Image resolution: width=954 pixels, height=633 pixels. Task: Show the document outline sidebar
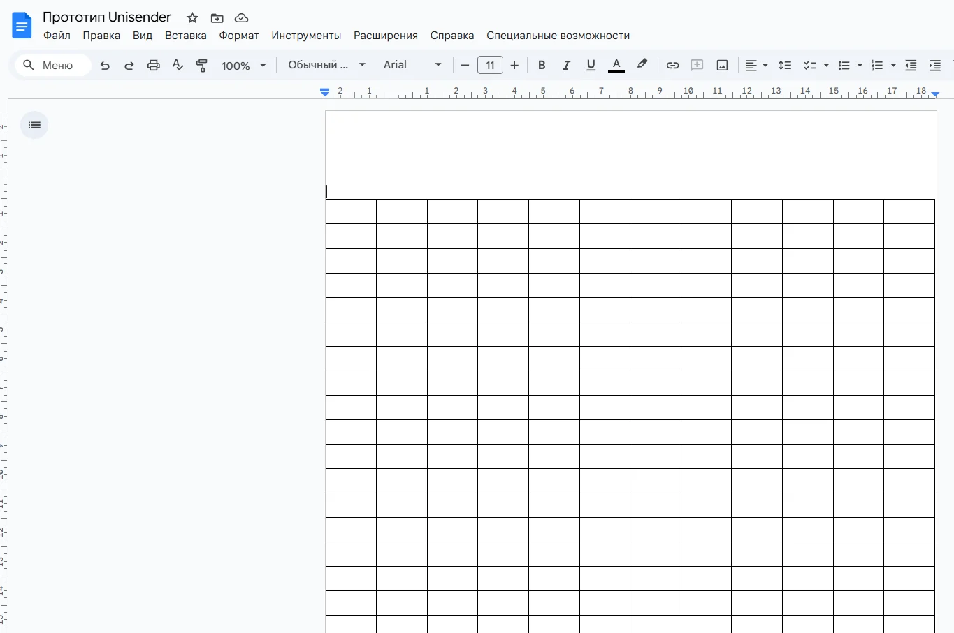[x=34, y=125]
